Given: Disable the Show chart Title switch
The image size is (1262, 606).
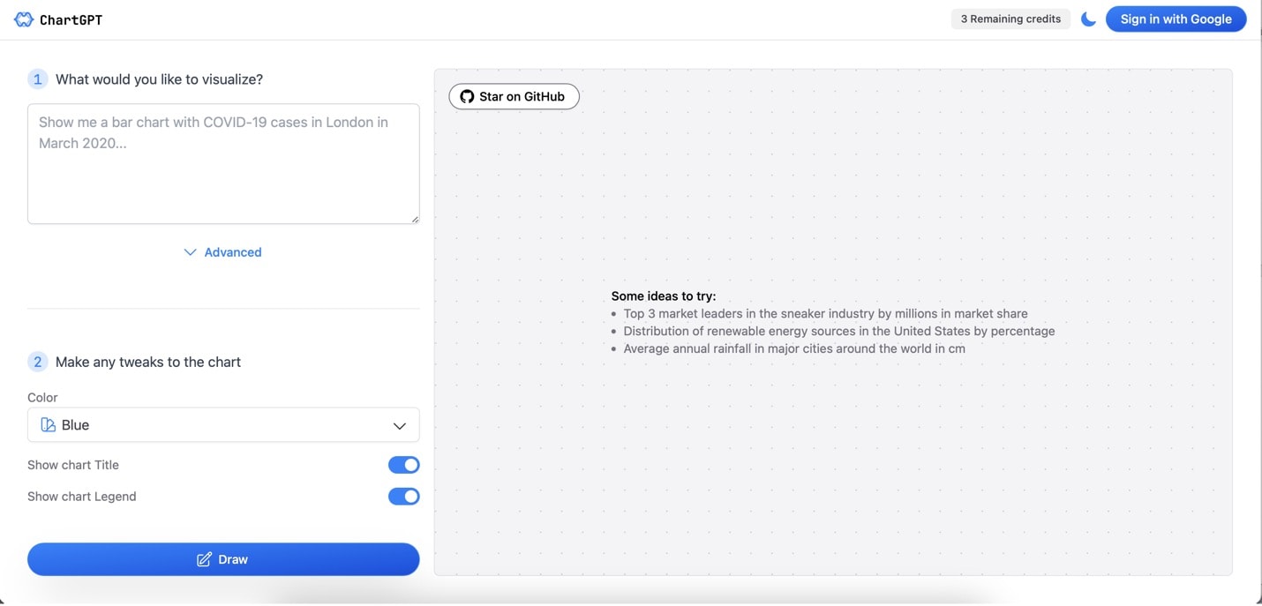Looking at the screenshot, I should point(404,465).
